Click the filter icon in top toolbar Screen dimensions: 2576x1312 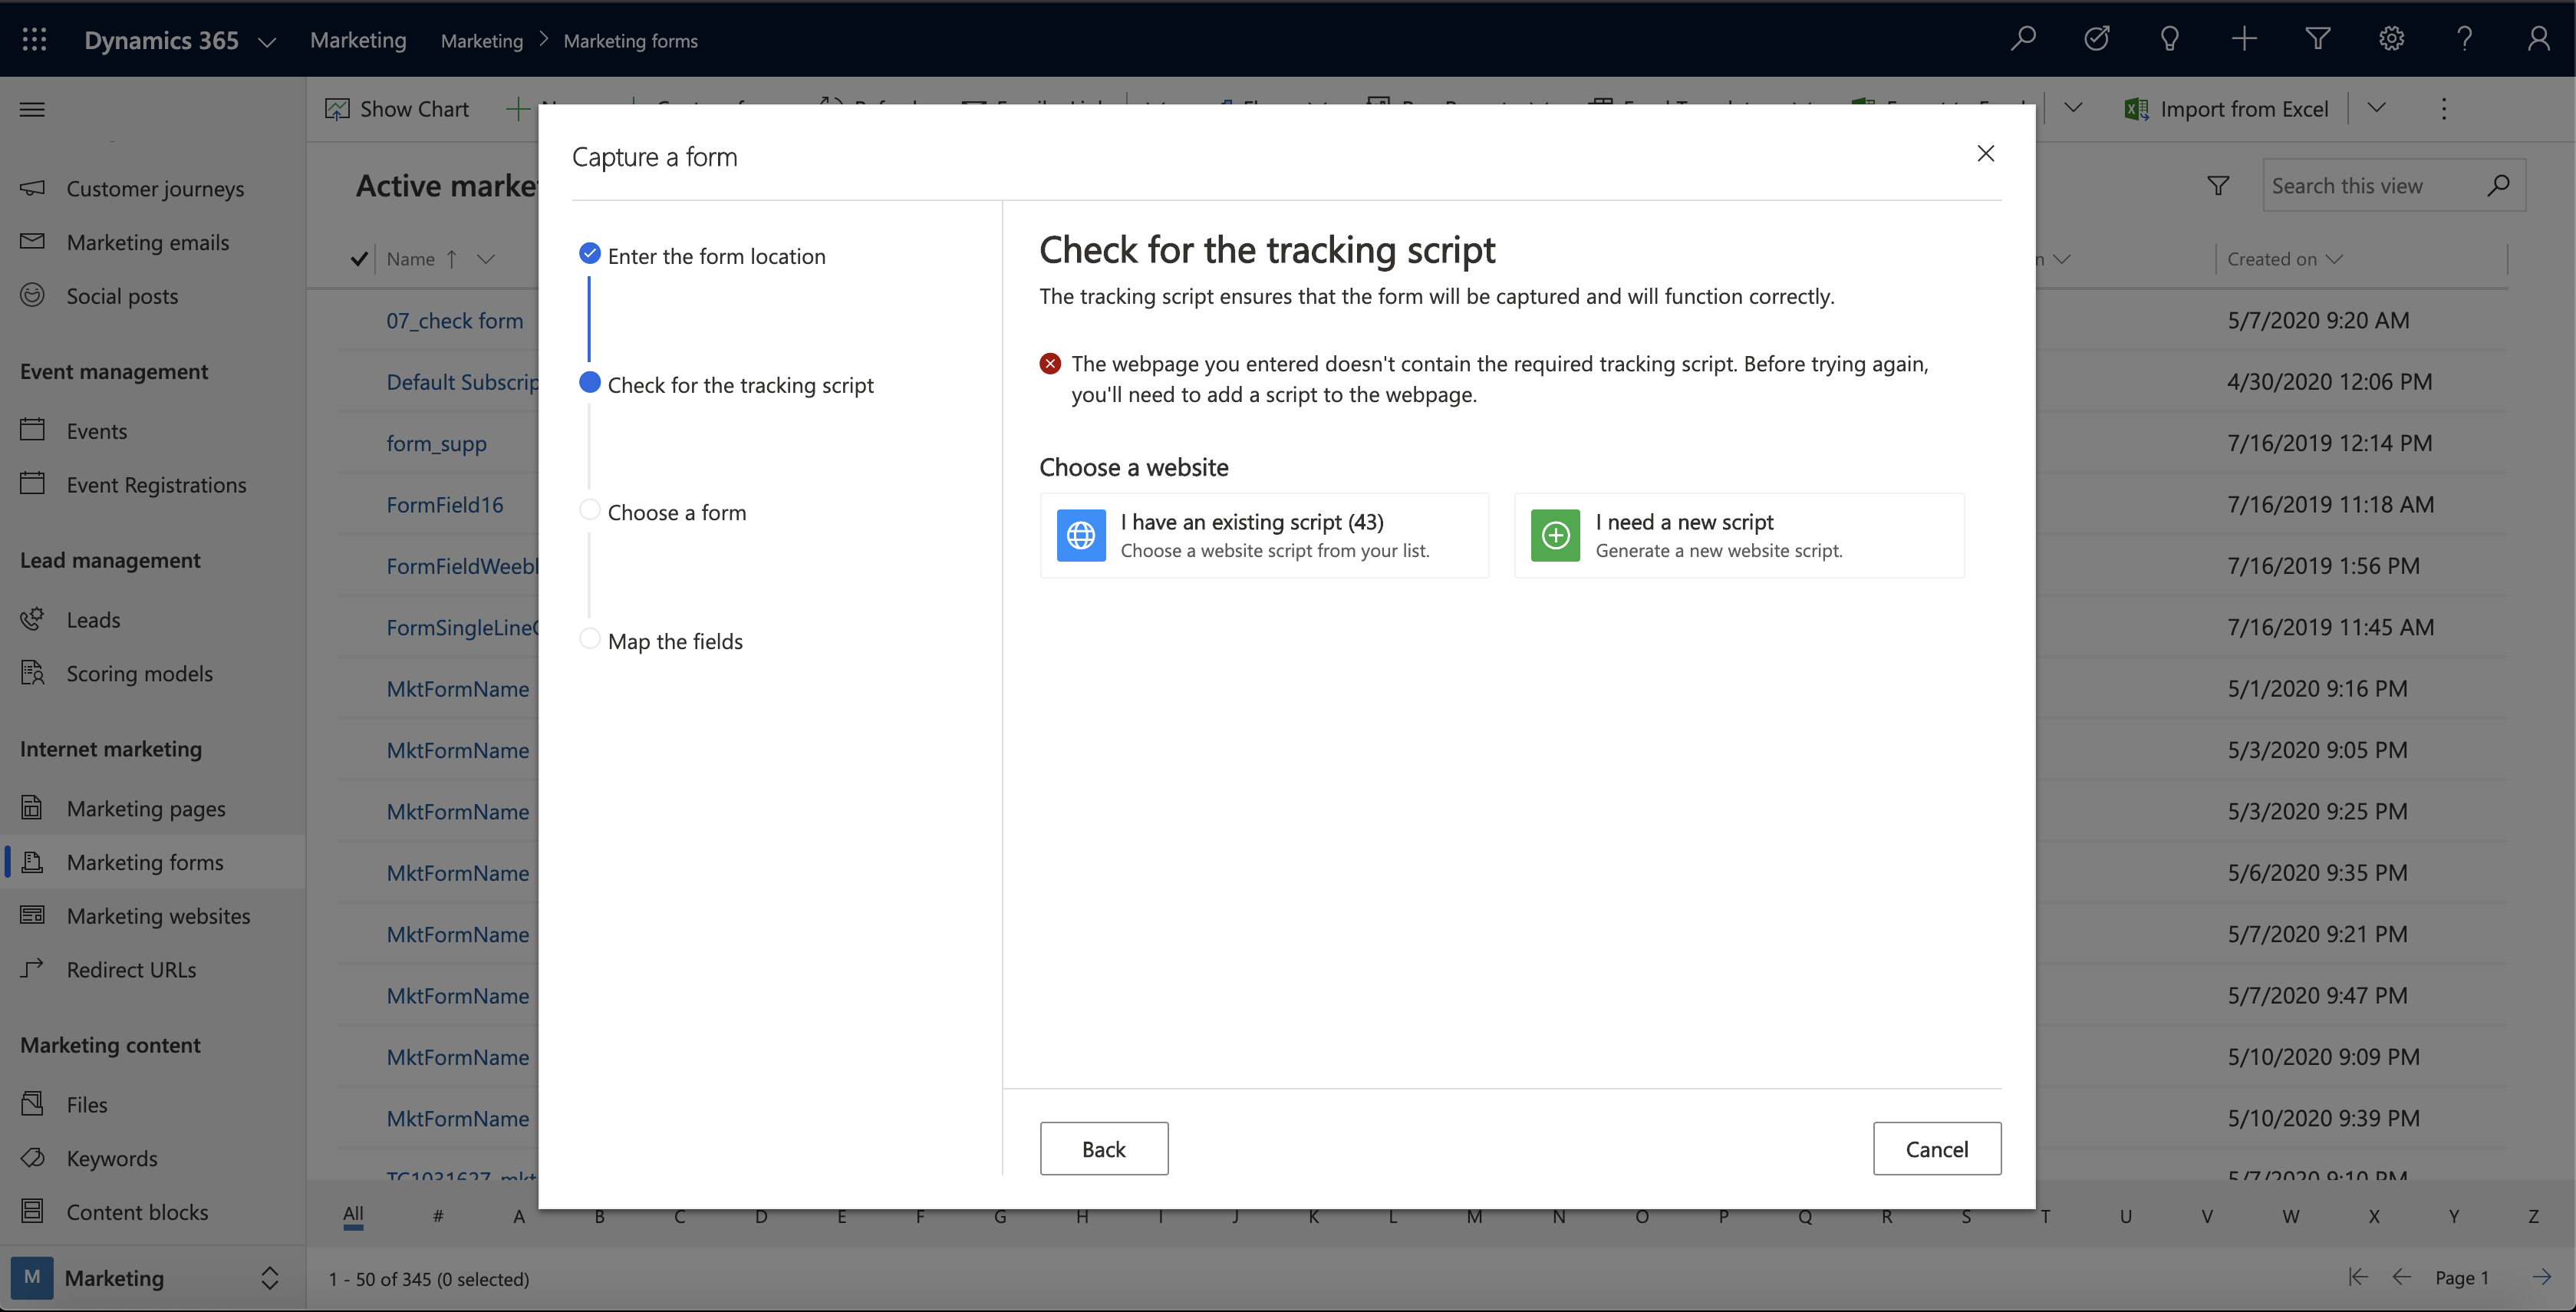[2317, 37]
